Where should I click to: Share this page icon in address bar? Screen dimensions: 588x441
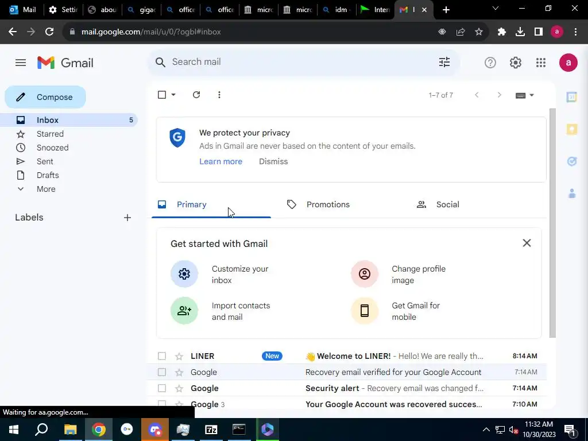pyautogui.click(x=461, y=32)
